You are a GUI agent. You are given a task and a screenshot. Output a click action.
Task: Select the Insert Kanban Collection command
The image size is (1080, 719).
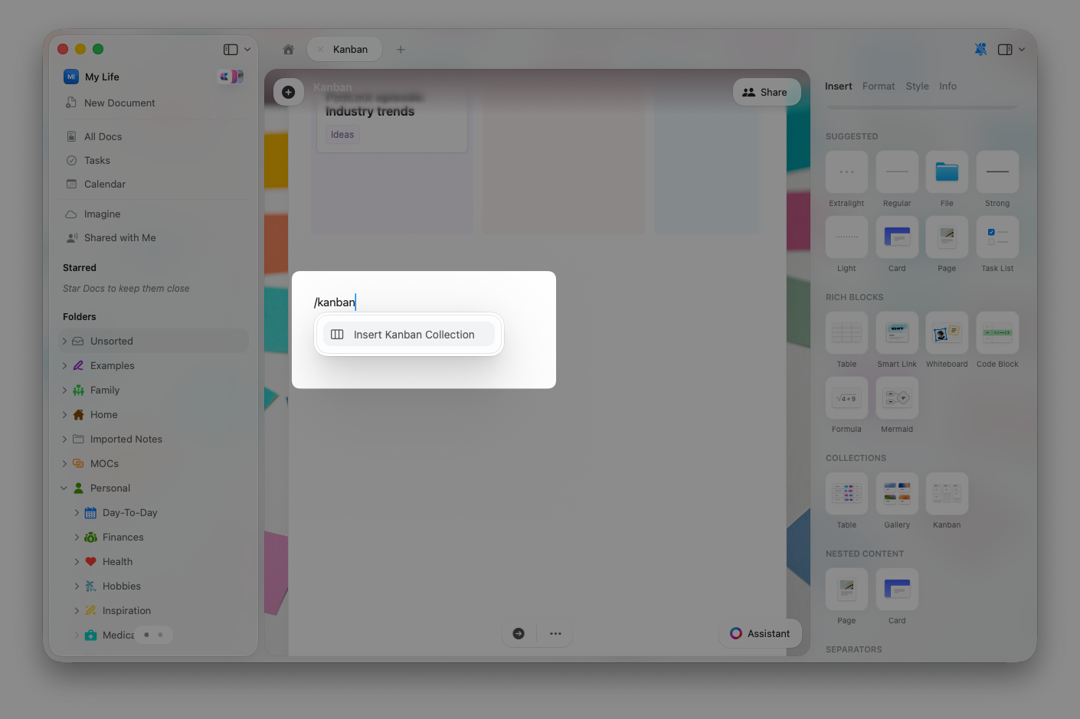click(x=409, y=334)
